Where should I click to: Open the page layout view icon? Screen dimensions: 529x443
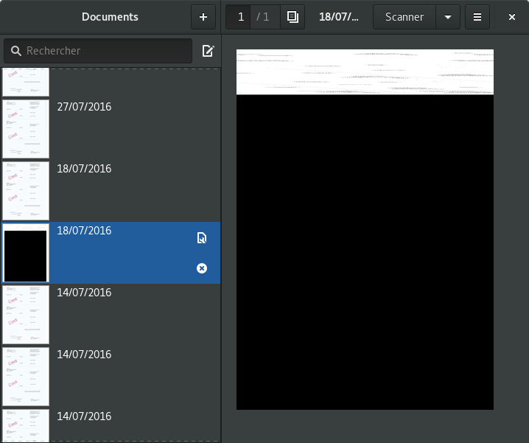pyautogui.click(x=292, y=17)
